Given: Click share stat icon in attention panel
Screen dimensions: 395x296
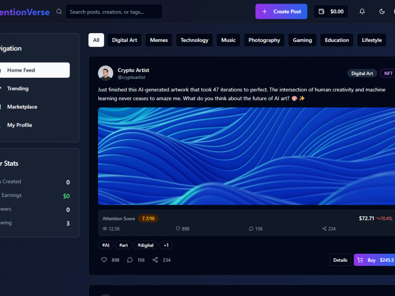Looking at the screenshot, I should pyautogui.click(x=324, y=229).
